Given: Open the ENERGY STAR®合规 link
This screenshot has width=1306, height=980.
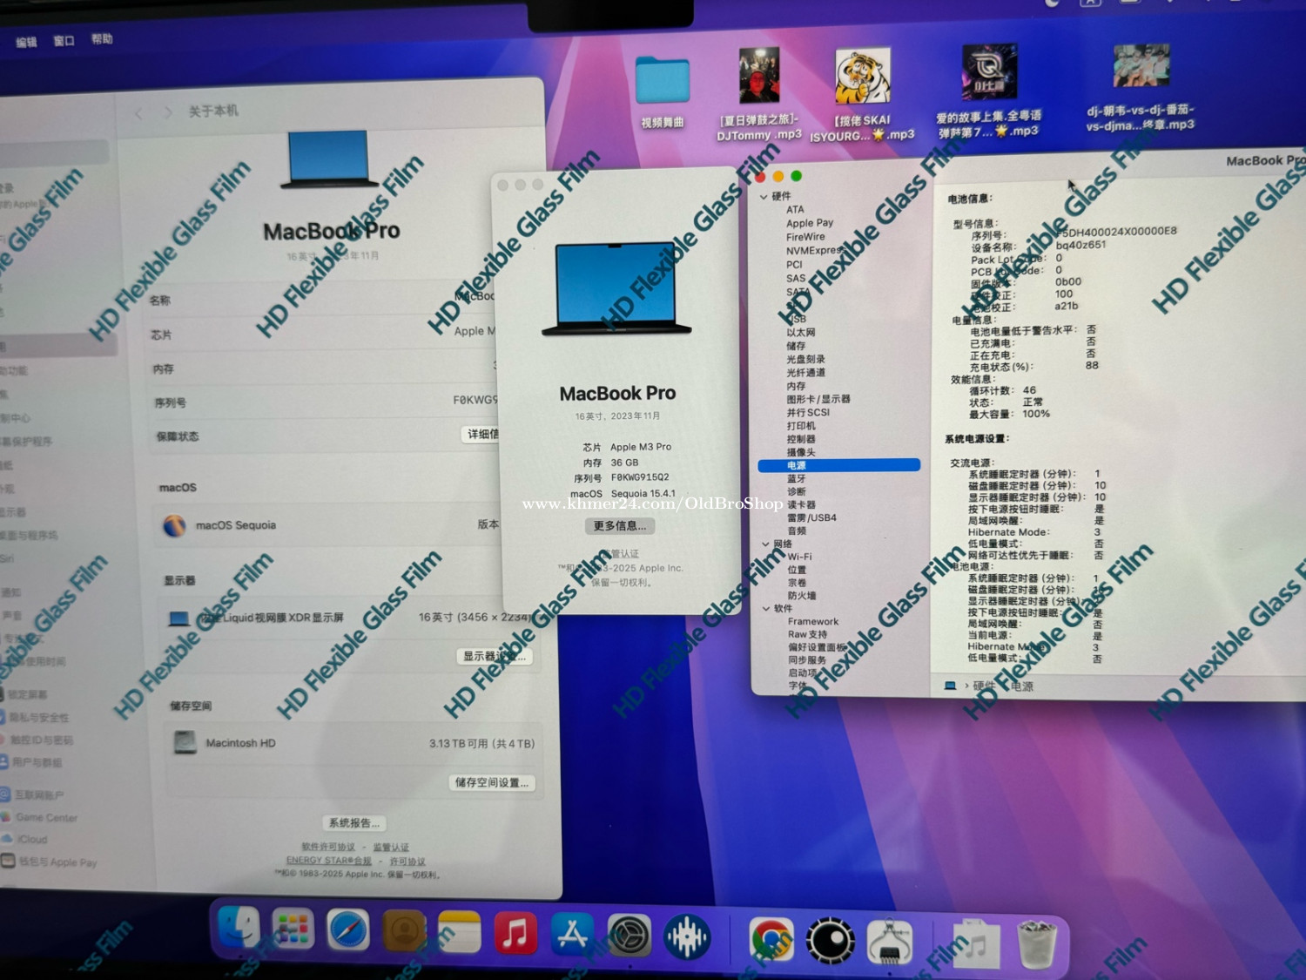Looking at the screenshot, I should pyautogui.click(x=329, y=860).
